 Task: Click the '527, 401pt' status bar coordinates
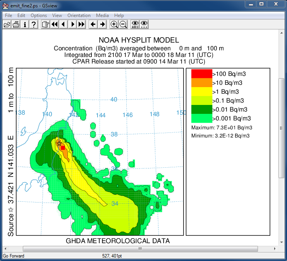click(112, 256)
